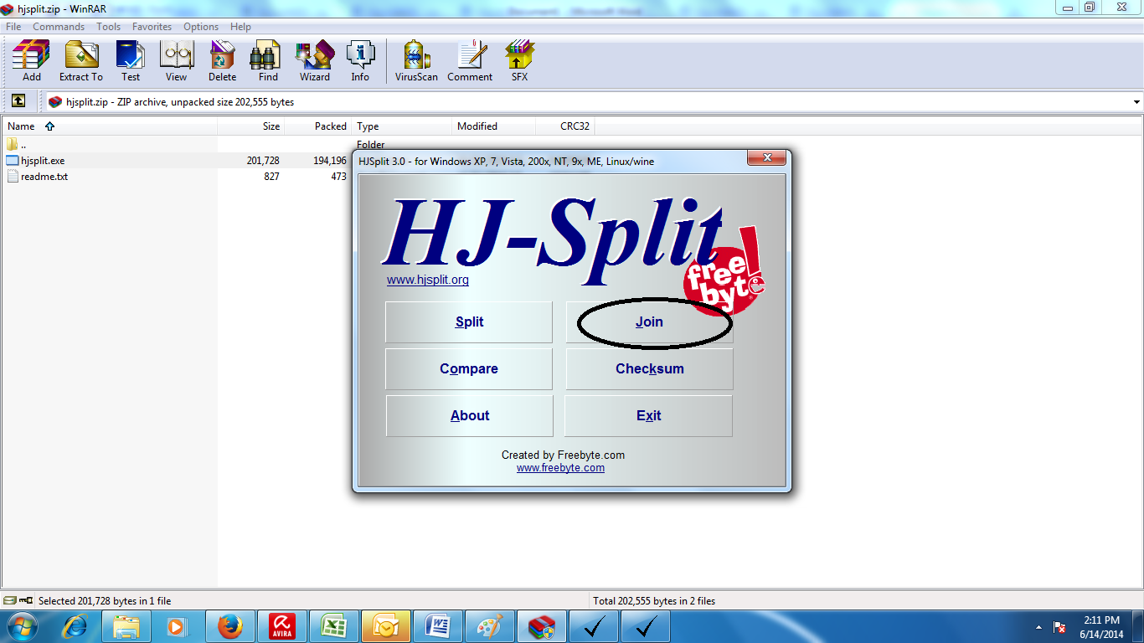This screenshot has width=1144, height=643.
Task: Open the www.freebyte.com link
Action: pyautogui.click(x=560, y=468)
